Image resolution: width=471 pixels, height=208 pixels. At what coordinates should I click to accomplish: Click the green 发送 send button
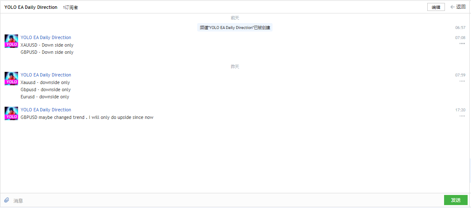456,200
